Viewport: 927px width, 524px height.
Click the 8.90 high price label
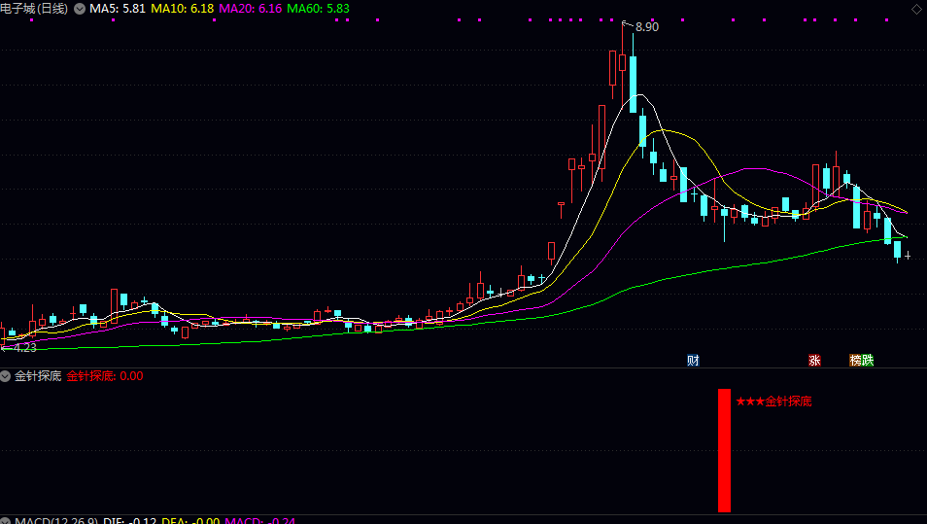(x=647, y=26)
